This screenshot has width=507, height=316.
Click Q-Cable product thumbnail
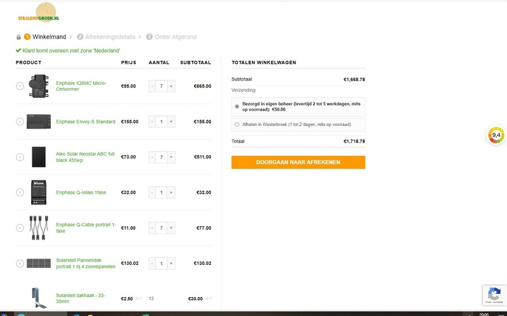tap(39, 228)
